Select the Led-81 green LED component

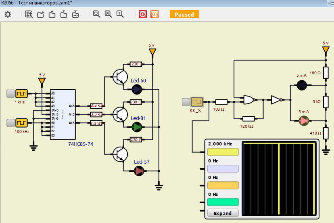tap(138, 127)
